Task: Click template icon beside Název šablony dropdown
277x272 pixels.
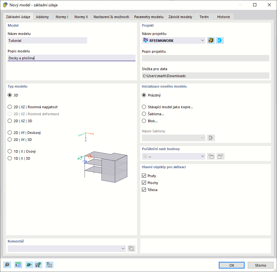Action: point(211,138)
